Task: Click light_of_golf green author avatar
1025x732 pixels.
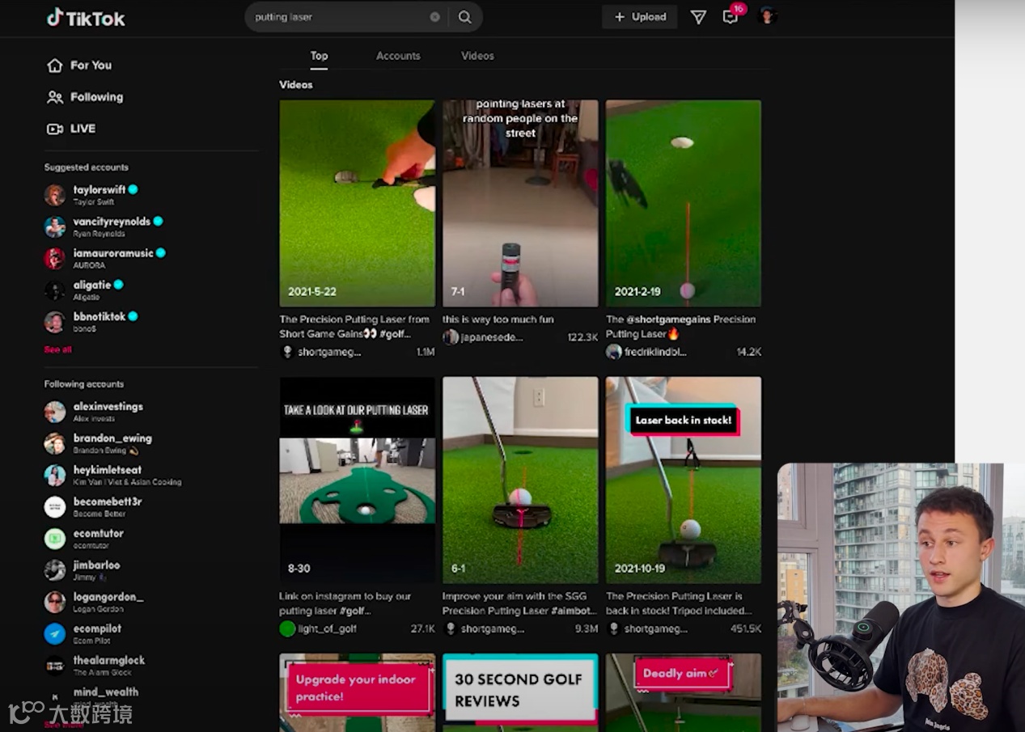Action: [x=287, y=628]
